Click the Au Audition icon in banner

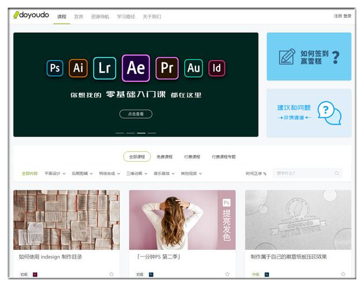coord(193,68)
